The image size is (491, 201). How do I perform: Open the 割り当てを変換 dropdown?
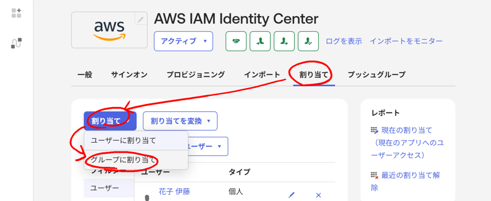pos(180,121)
